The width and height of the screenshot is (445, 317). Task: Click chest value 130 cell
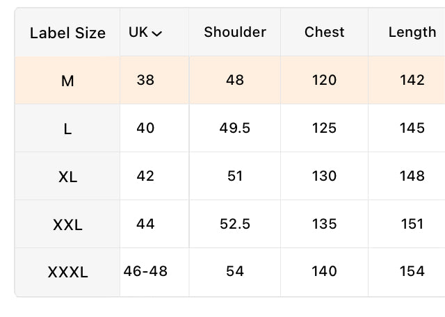324,176
